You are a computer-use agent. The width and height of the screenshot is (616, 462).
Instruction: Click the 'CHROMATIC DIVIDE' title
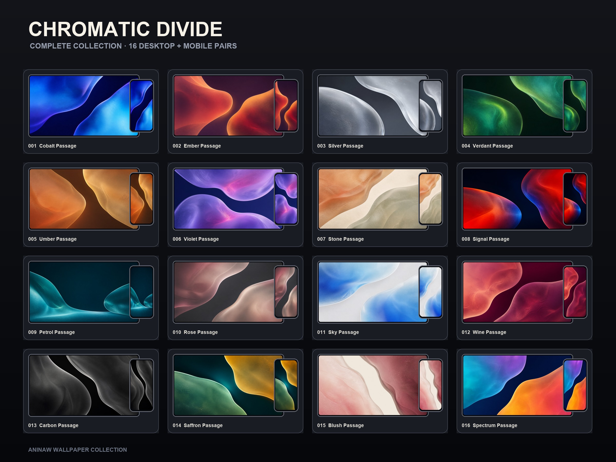tap(125, 29)
